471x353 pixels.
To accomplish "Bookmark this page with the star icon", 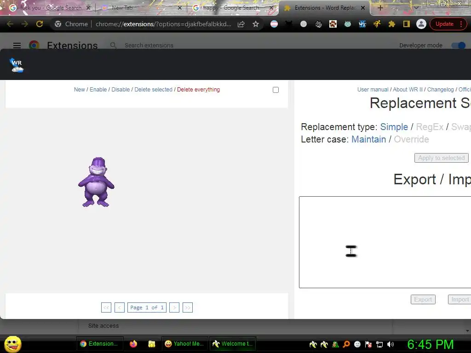I will tap(256, 24).
